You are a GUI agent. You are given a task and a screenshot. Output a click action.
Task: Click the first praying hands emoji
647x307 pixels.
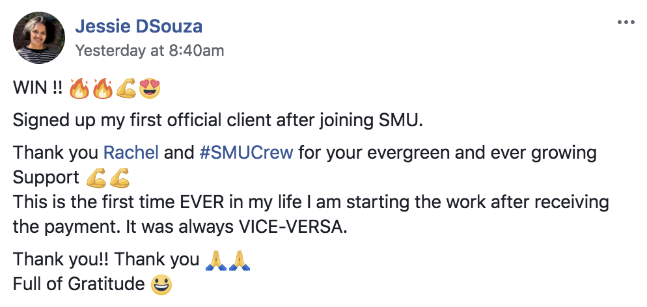point(216,260)
